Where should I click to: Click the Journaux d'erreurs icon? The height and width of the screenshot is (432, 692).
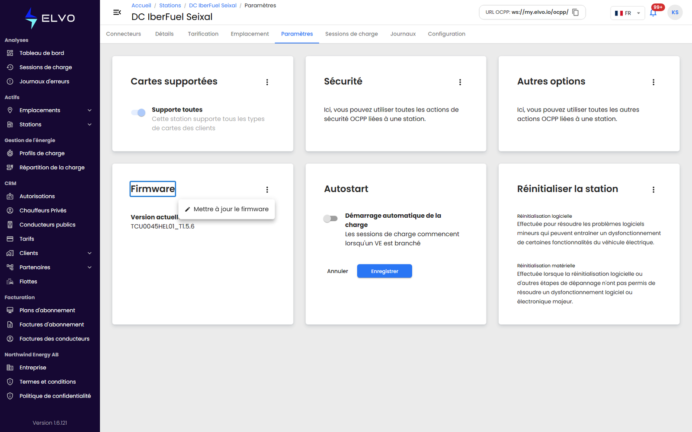tap(10, 82)
